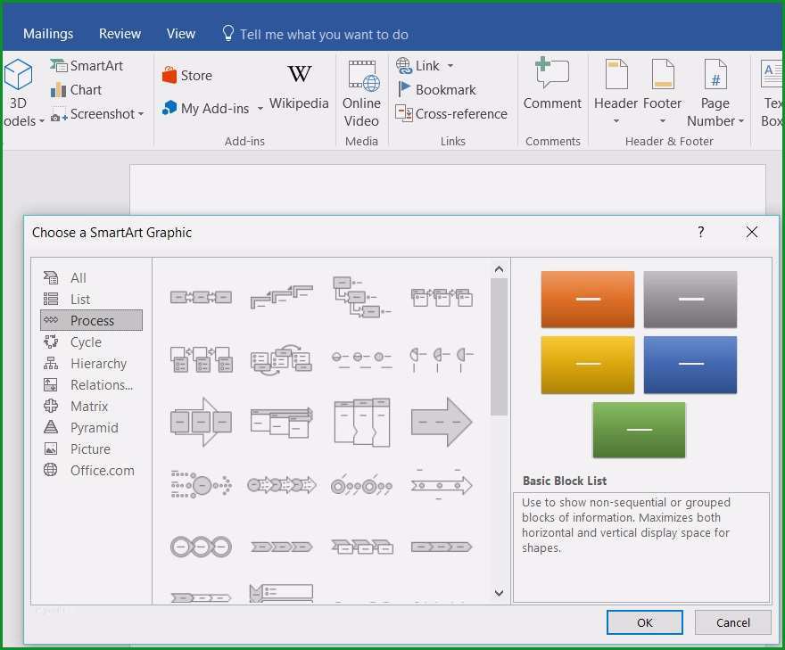Click the gallery vertical scrollbar thumb

(499, 347)
